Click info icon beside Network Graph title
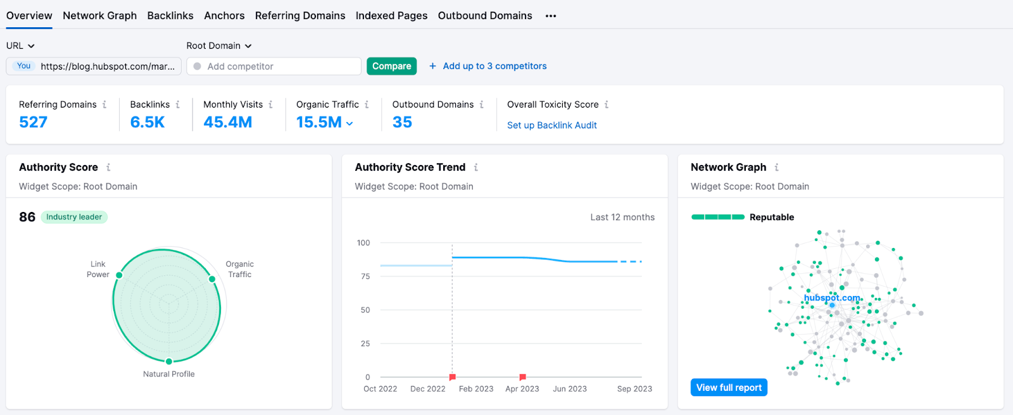Viewport: 1013px width, 415px height. pyautogui.click(x=777, y=167)
